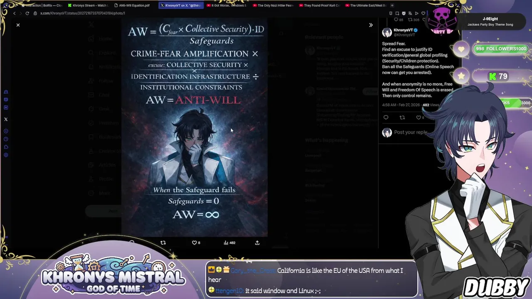
Task: Repost the tweet in the side panel
Action: coord(402,118)
